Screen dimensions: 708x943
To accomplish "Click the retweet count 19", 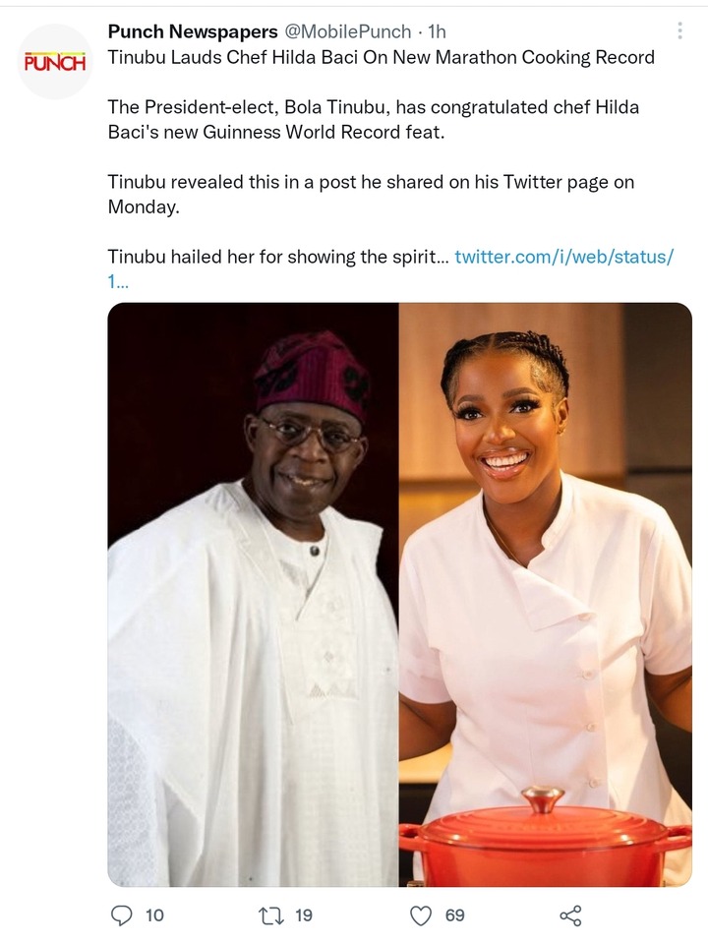I will click(304, 915).
